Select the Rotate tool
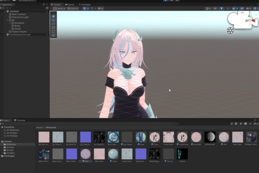 coord(53,24)
